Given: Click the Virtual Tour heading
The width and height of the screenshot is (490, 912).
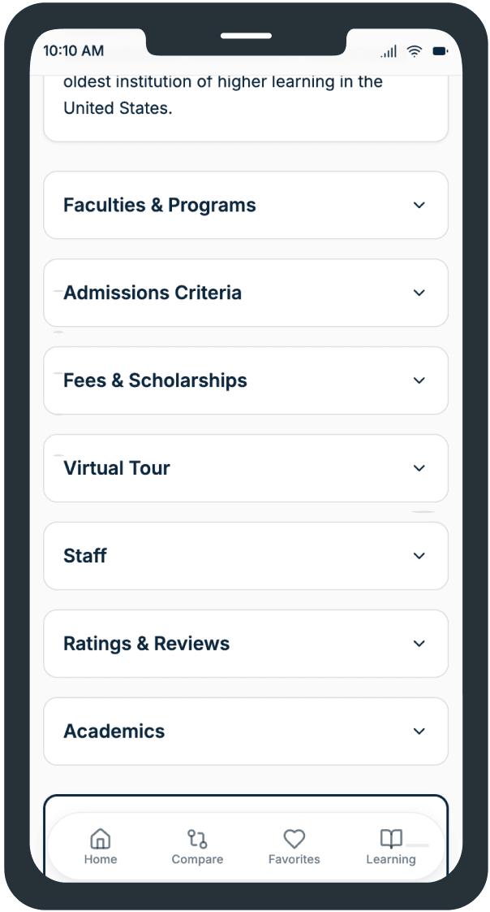Looking at the screenshot, I should coord(117,468).
